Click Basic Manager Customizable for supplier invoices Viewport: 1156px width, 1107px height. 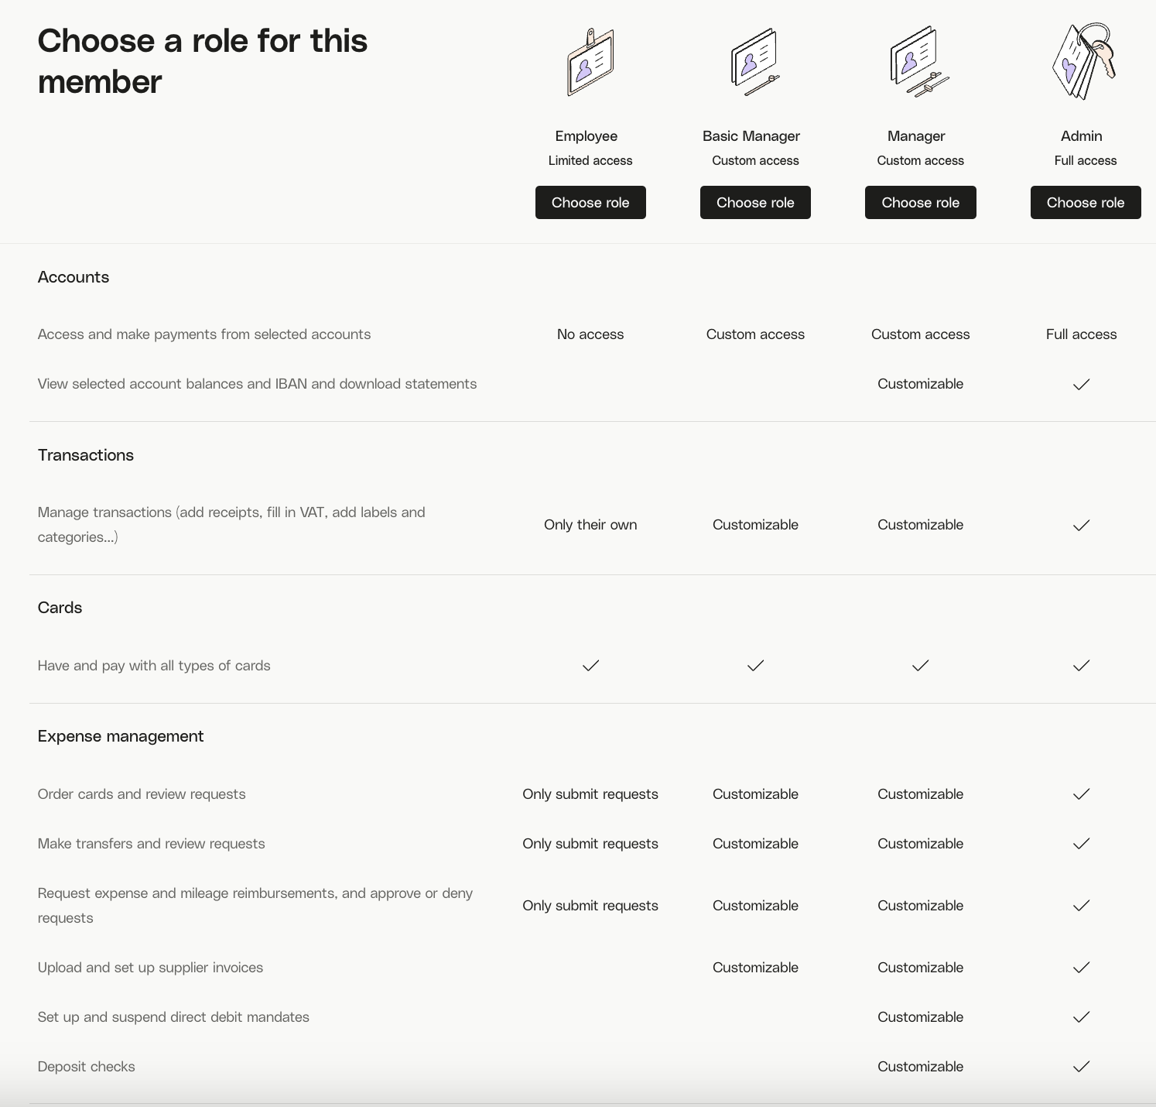755,968
